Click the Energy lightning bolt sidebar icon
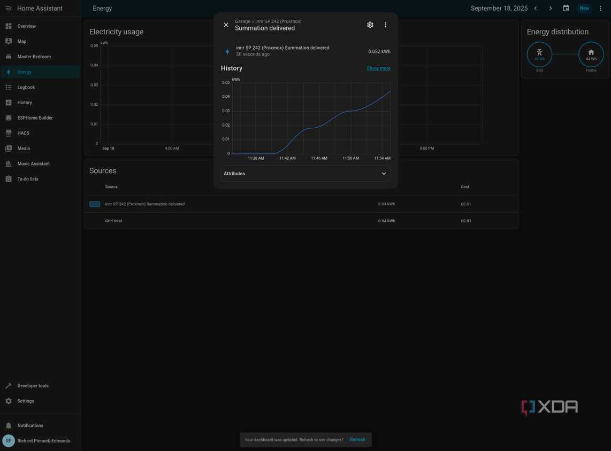This screenshot has height=451, width=611. (9, 72)
